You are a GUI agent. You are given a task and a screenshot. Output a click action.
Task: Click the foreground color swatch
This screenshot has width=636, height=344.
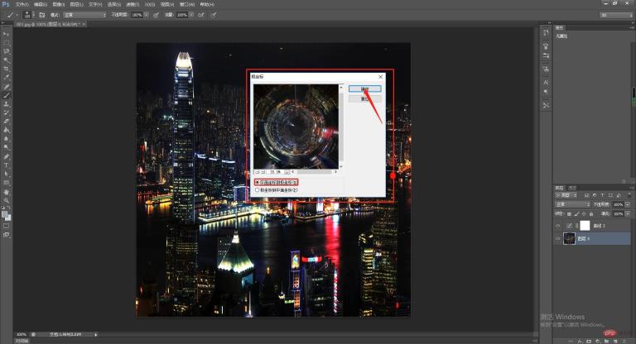pos(4,214)
